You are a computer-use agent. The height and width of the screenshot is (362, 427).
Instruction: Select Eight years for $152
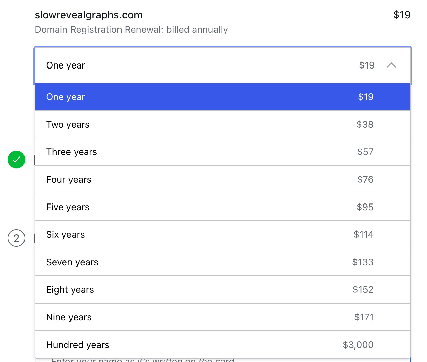(222, 290)
